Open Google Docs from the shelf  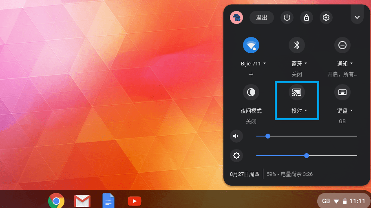click(x=108, y=201)
